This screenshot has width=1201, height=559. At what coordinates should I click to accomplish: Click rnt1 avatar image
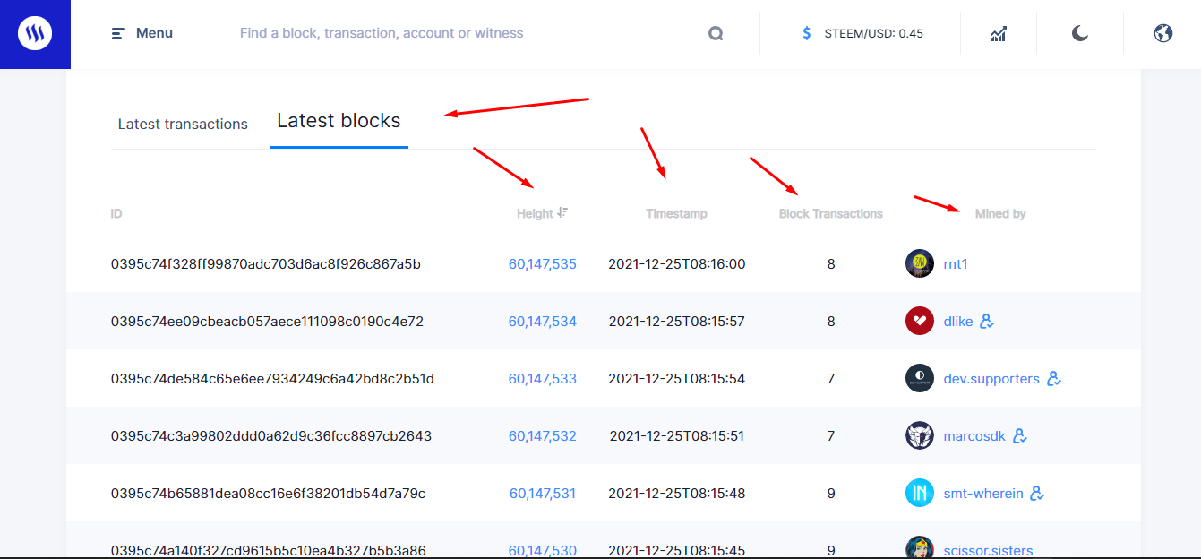point(920,263)
